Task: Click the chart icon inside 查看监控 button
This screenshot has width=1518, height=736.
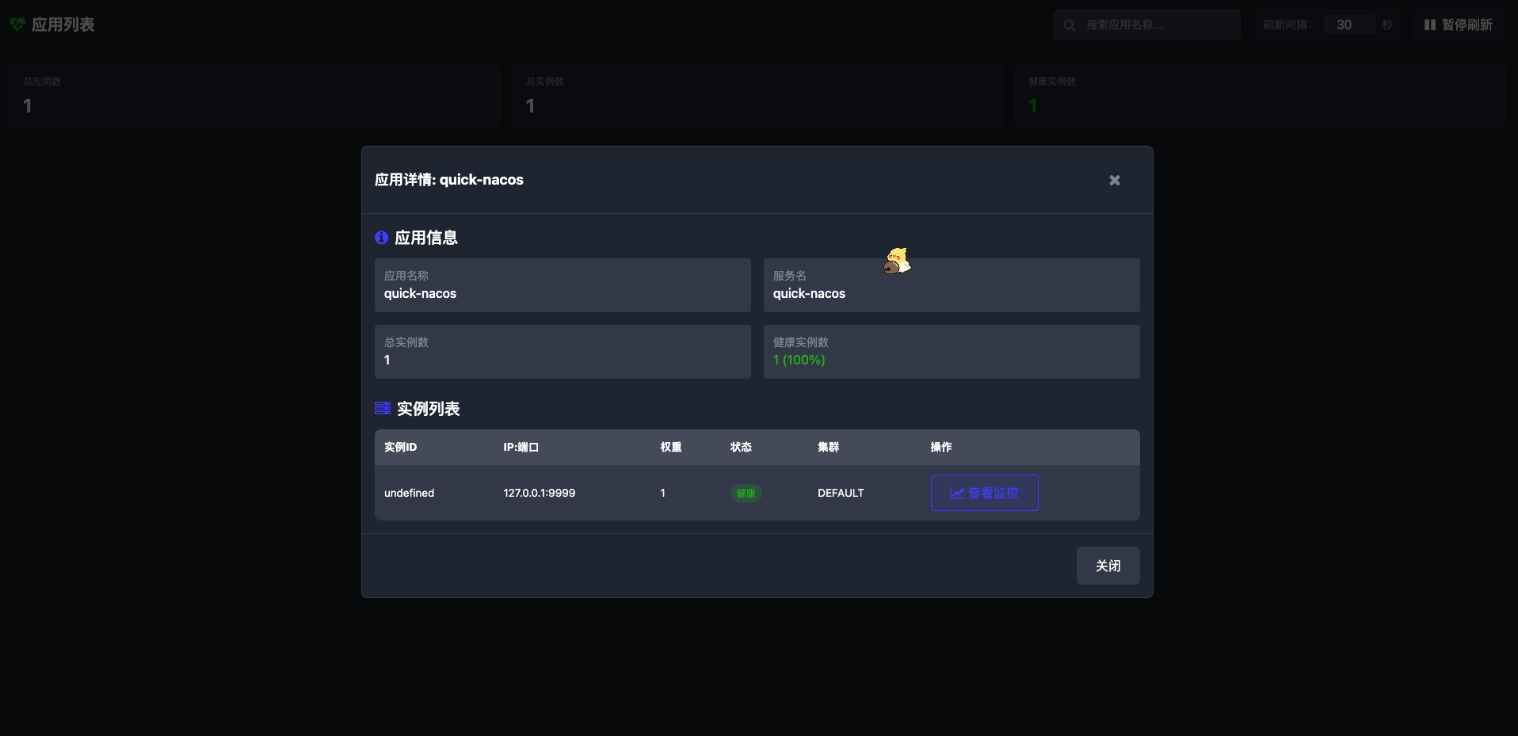Action: (958, 493)
